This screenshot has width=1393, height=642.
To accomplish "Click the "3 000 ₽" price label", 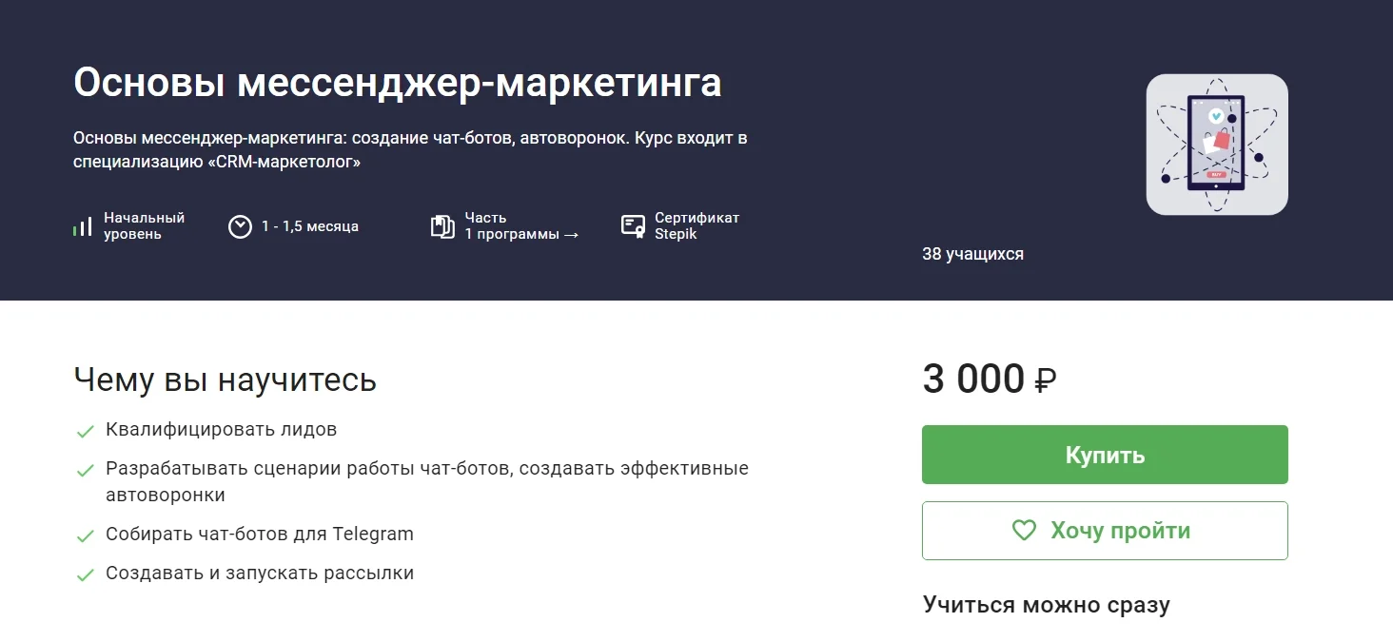I will (990, 379).
